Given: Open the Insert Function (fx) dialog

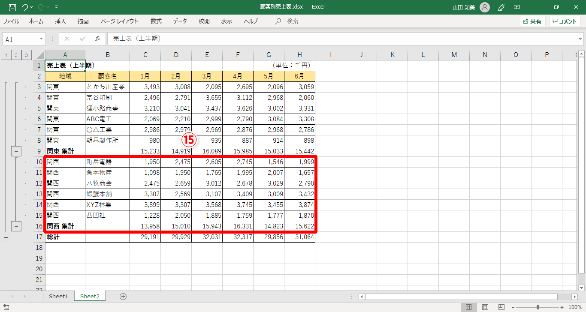Looking at the screenshot, I should [98, 39].
